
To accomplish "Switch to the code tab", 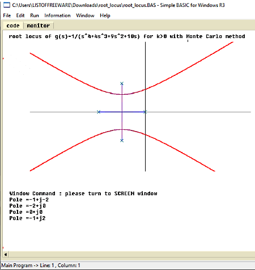I will point(13,26).
